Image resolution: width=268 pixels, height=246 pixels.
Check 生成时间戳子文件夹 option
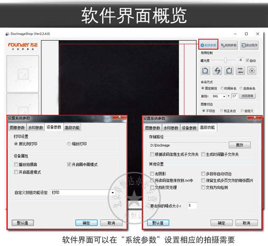tap(203, 154)
